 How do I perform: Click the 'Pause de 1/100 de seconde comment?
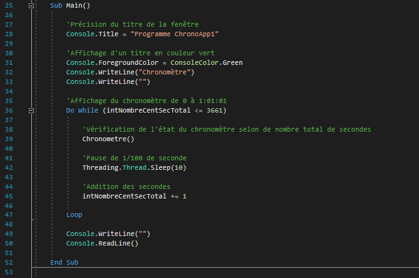[134, 158]
